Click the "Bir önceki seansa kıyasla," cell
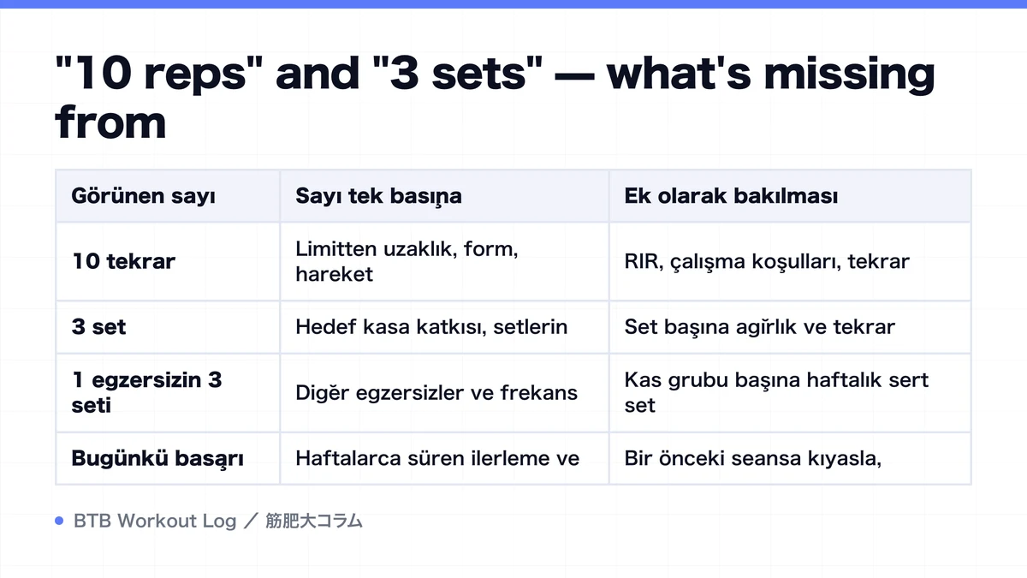Image resolution: width=1027 pixels, height=578 pixels. (x=790, y=458)
